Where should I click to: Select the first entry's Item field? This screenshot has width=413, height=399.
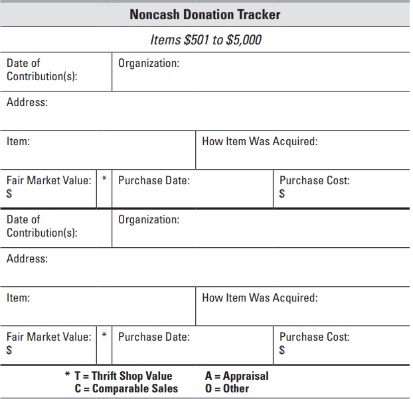tap(98, 149)
